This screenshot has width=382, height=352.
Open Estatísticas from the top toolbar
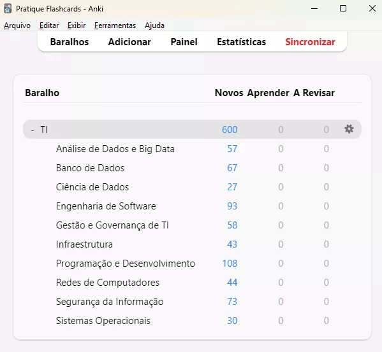pos(241,42)
